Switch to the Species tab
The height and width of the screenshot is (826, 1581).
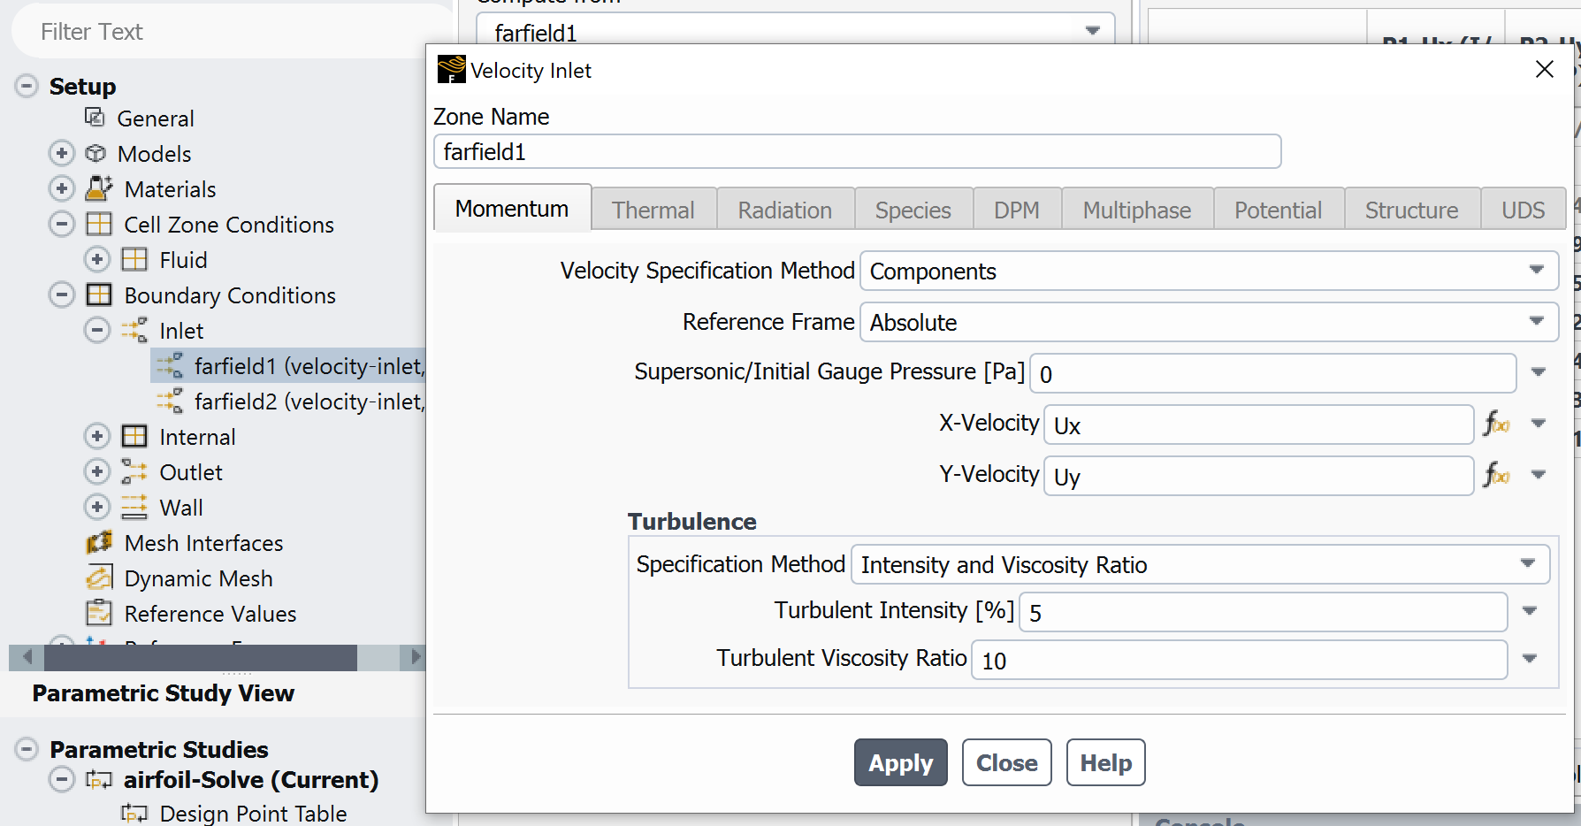[x=913, y=210]
